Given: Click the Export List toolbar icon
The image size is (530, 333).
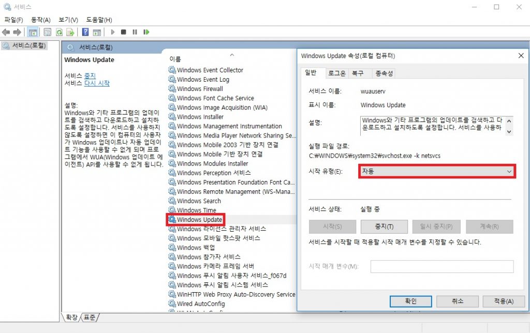Looking at the screenshot, I should coord(70,32).
